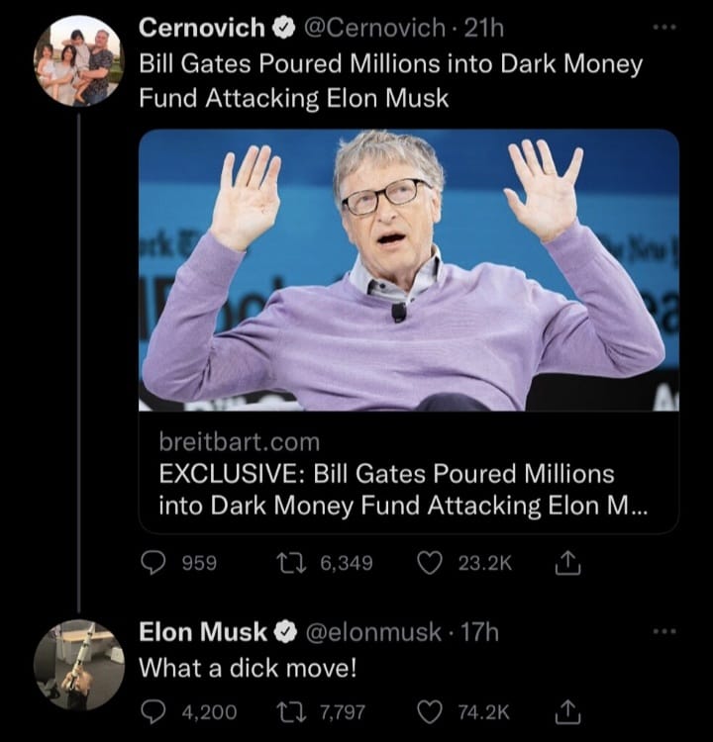713x742 pixels.
Task: Reply to Elon Musk's tweet
Action: (x=153, y=710)
